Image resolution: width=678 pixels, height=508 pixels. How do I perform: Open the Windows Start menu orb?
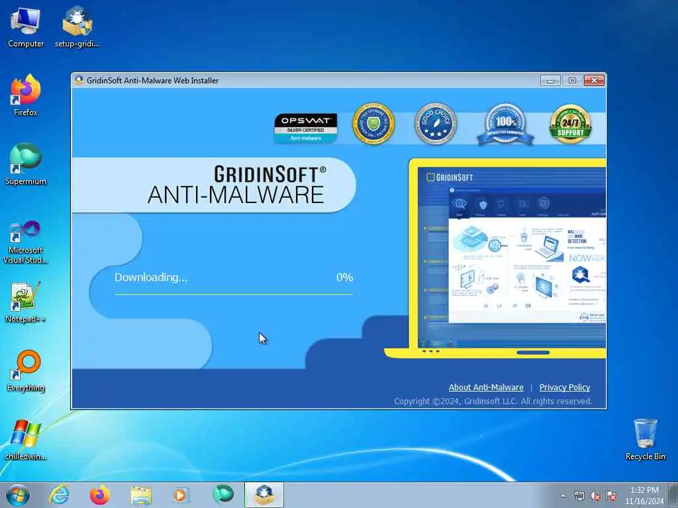tap(18, 495)
